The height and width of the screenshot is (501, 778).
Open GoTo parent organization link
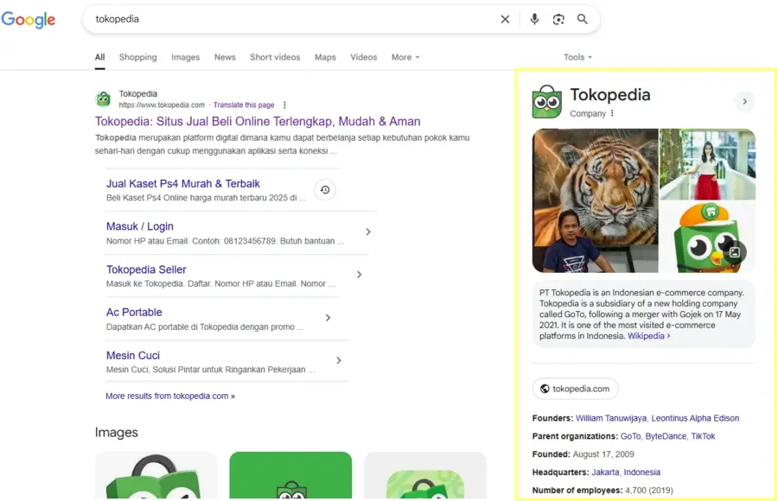pyautogui.click(x=631, y=436)
